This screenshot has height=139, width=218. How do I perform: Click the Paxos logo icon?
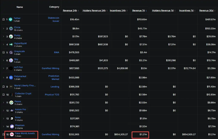click(x=11, y=103)
